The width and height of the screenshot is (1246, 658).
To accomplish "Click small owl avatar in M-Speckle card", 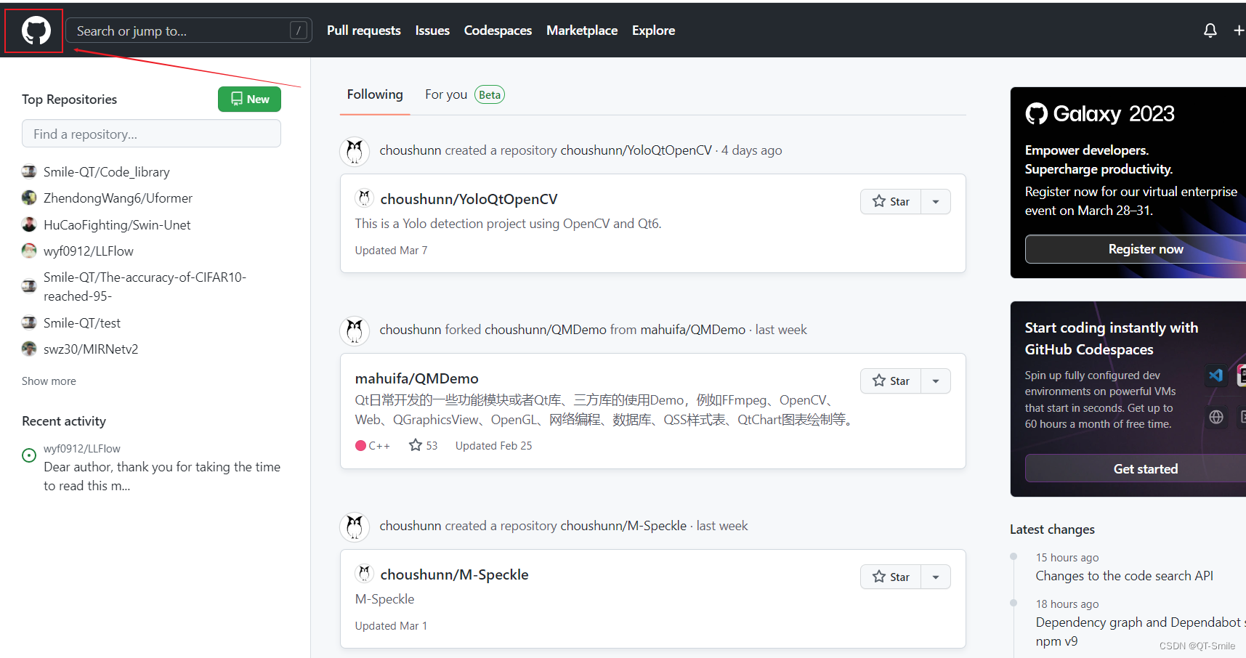I will tap(364, 573).
